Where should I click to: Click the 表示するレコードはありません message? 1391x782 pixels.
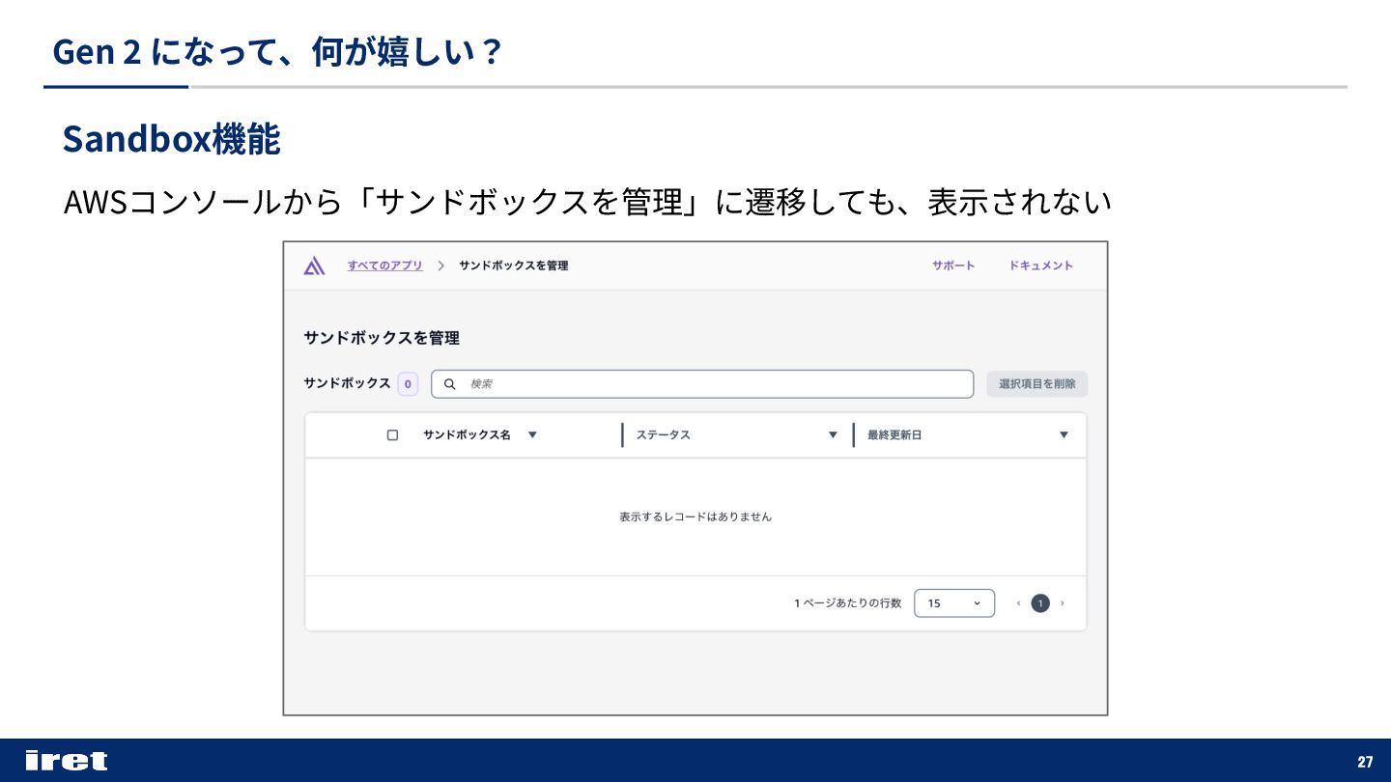(695, 517)
